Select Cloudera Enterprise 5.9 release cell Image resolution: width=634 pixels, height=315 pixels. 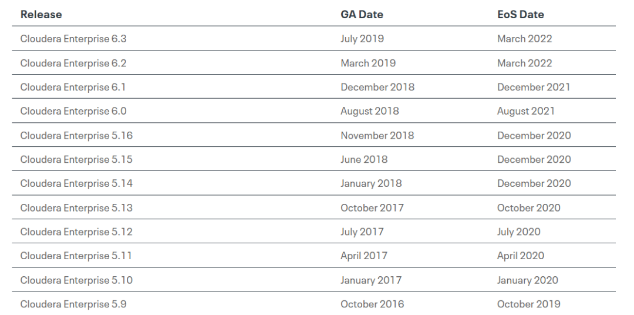[73, 304]
